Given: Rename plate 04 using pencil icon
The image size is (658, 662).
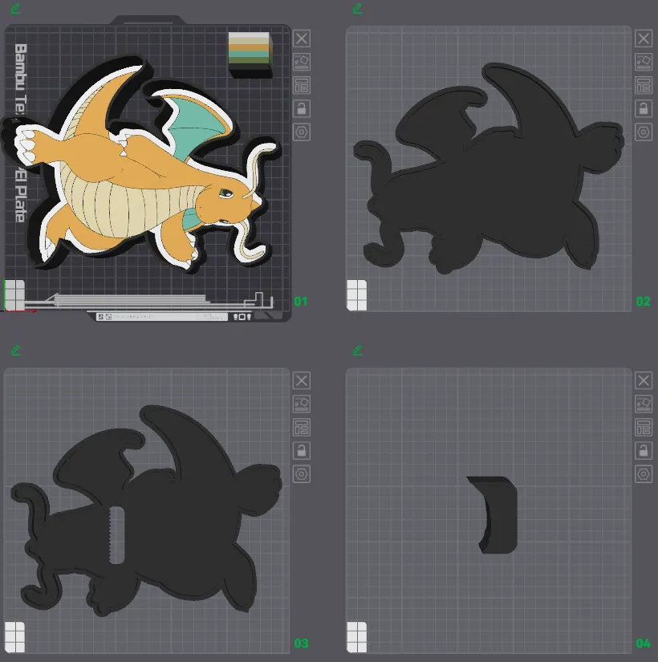Looking at the screenshot, I should click(x=357, y=351).
